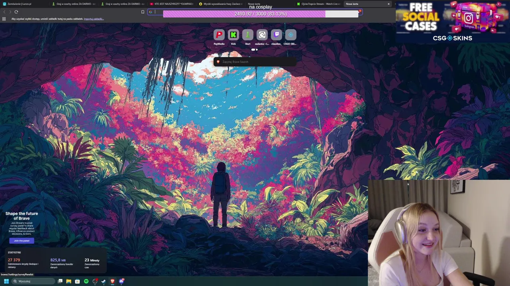Click the Brave lion icon in search box
Image resolution: width=510 pixels, height=286 pixels.
[x=218, y=62]
